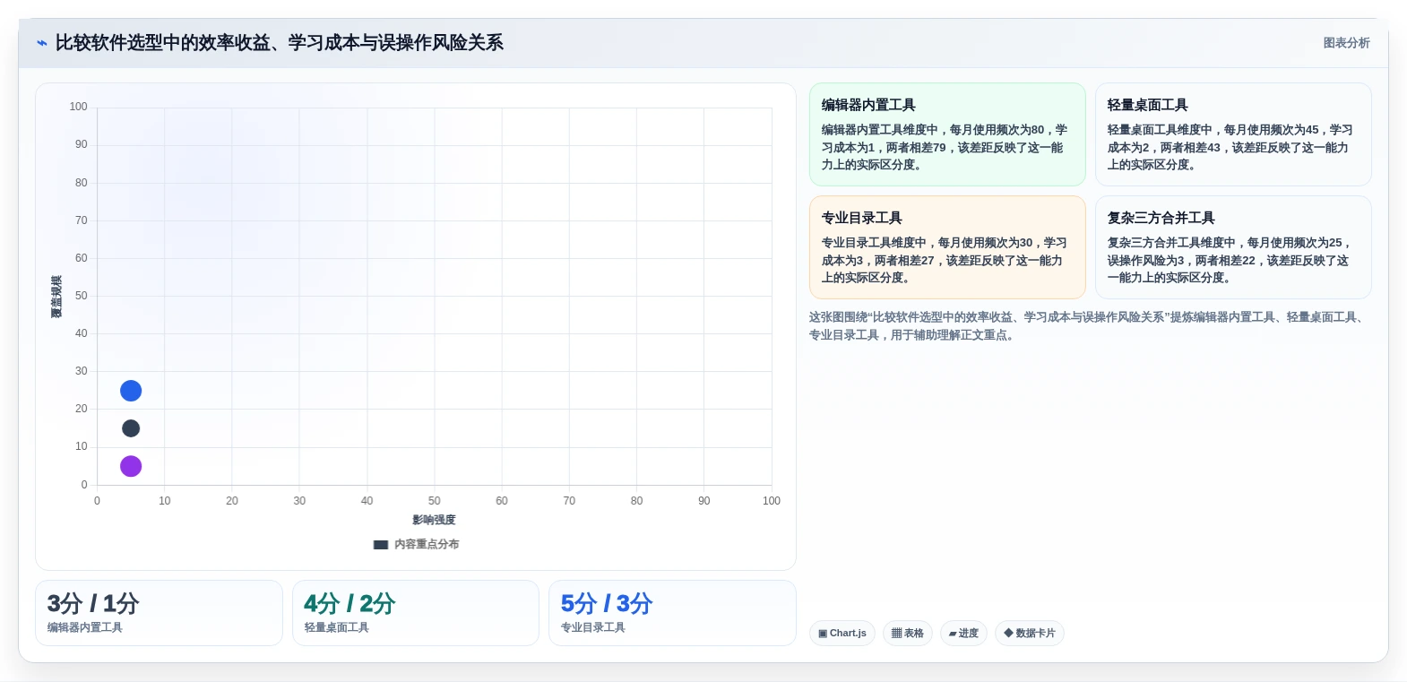Click the 影响强度 x-axis title

click(x=434, y=520)
